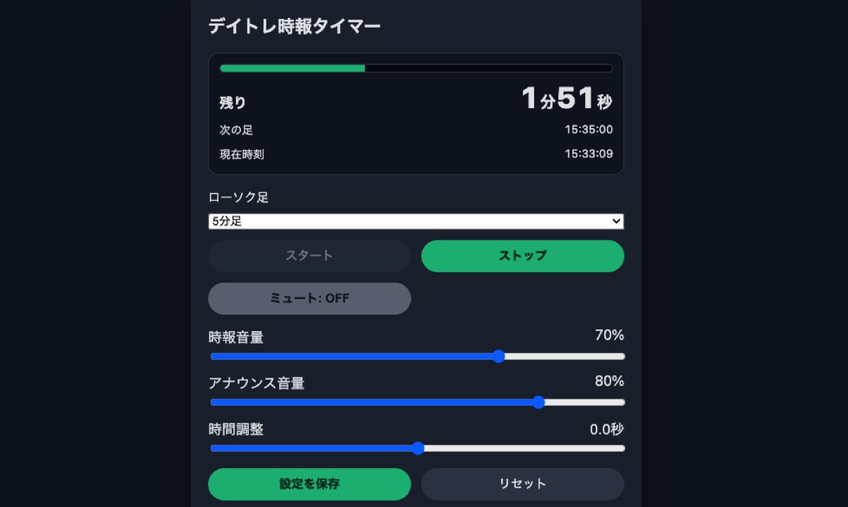
Task: Stop the timer with the ストップ button
Action: click(522, 256)
